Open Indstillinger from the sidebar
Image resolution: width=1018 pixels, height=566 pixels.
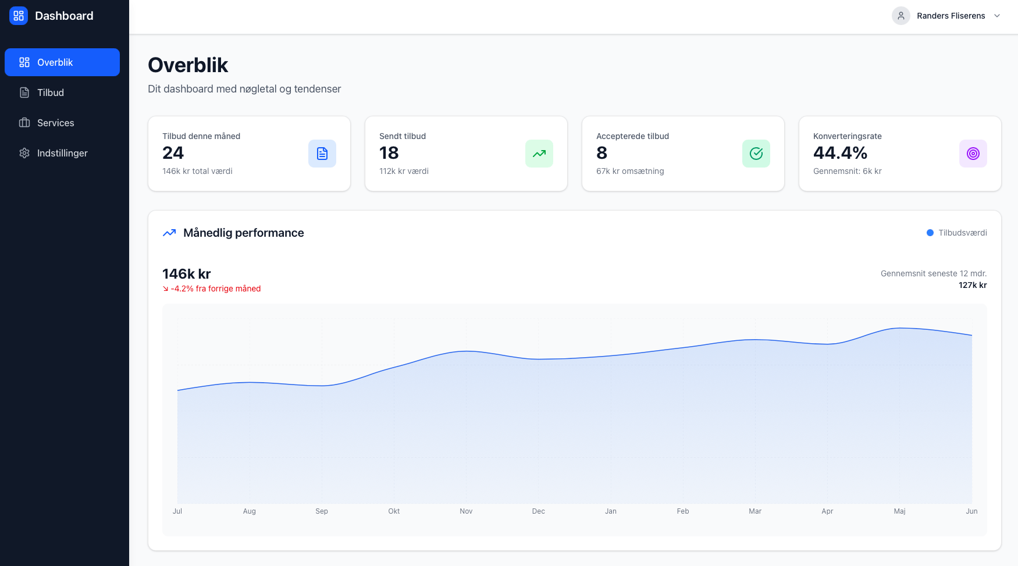(x=62, y=153)
